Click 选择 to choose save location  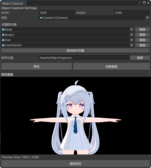(x=140, y=58)
